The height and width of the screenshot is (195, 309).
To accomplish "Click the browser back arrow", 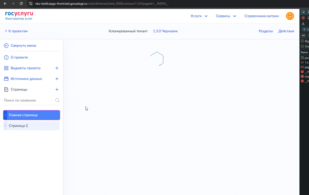I will click(x=5, y=4).
